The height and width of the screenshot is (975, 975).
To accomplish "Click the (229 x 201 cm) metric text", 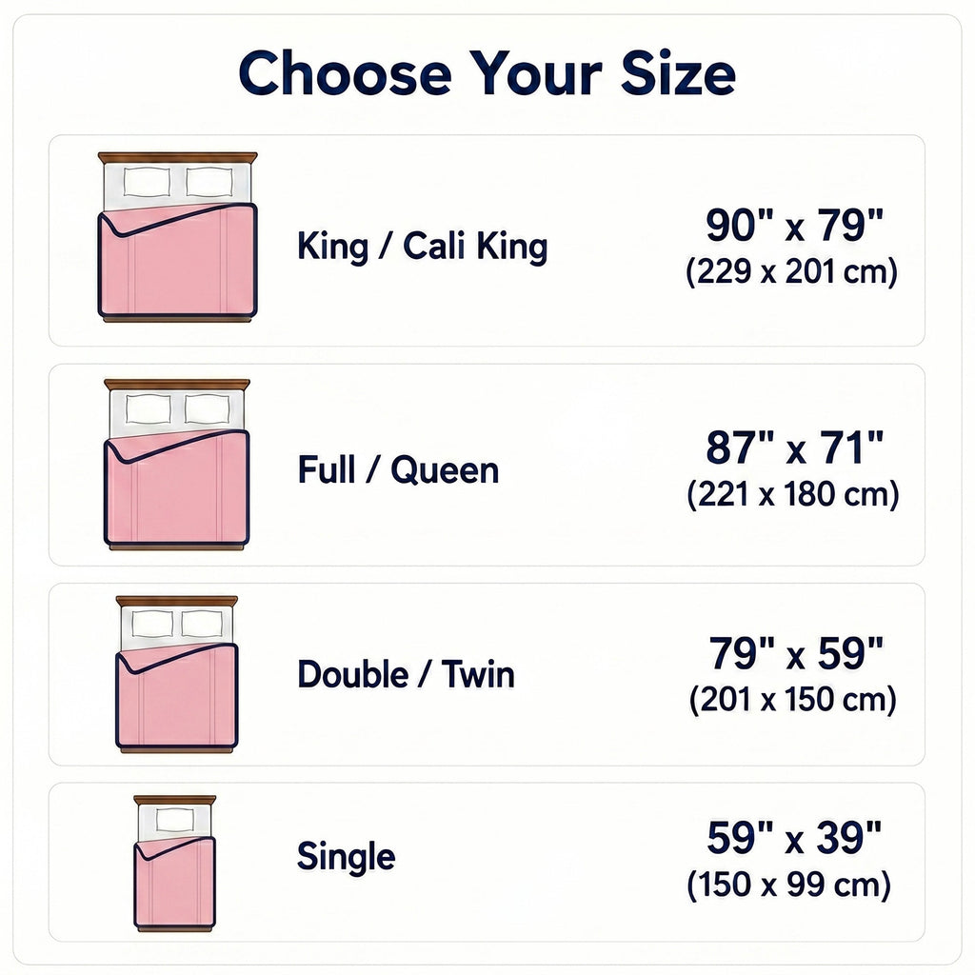I will coord(791,271).
